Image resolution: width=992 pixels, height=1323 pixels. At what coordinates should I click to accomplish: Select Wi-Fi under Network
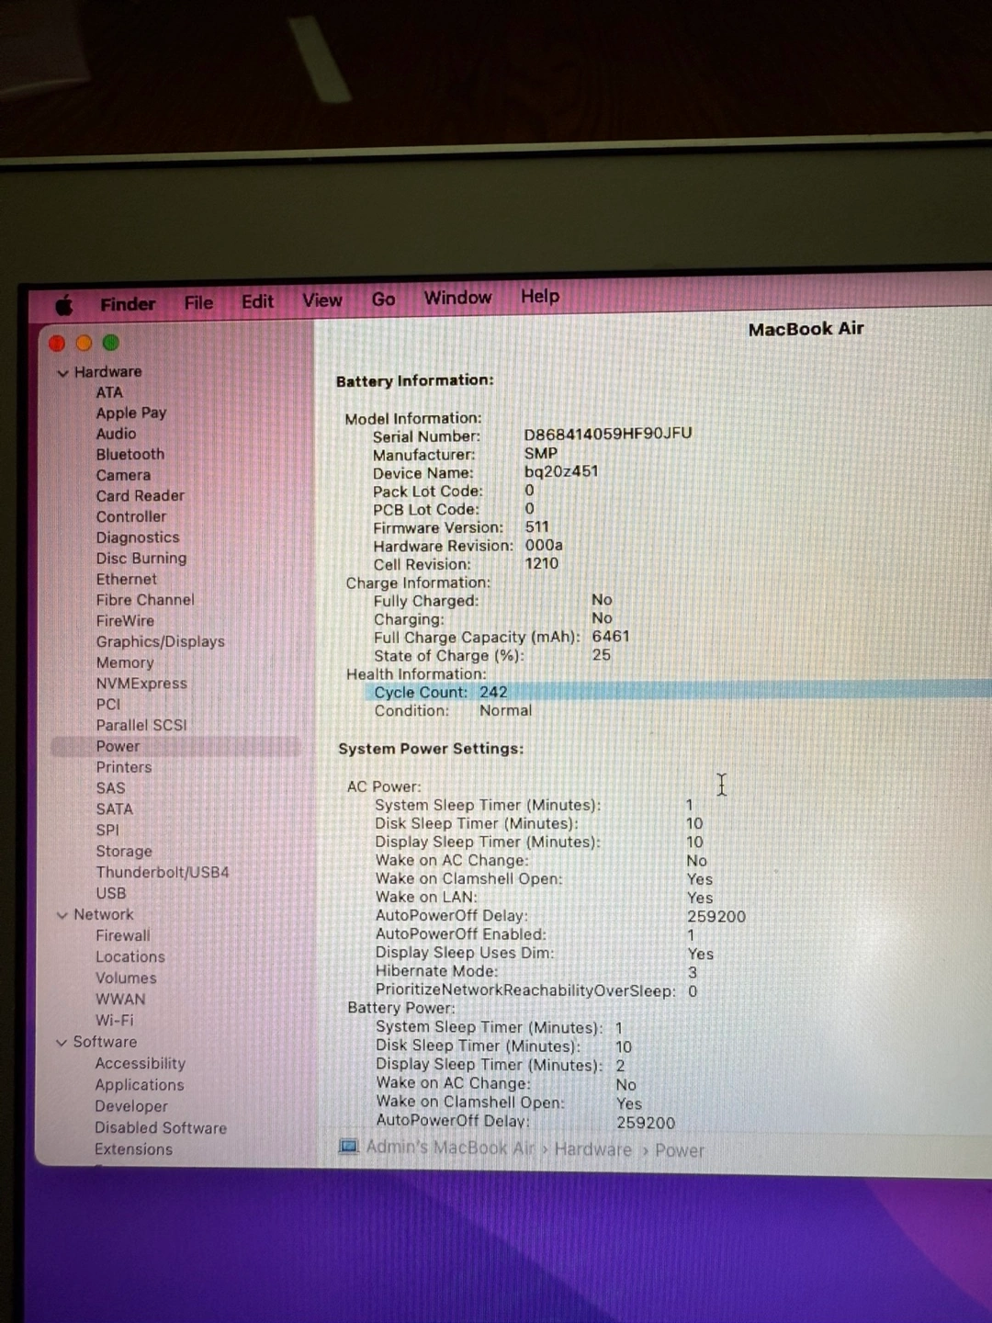pos(115,1021)
